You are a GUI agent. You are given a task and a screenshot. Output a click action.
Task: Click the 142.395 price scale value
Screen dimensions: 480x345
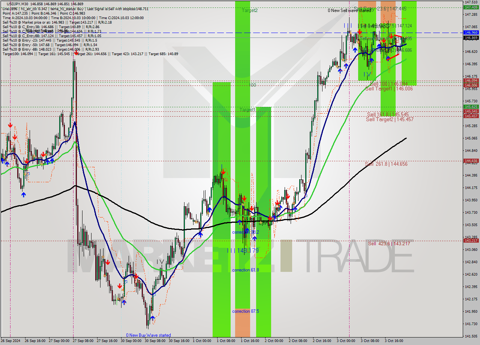click(x=471, y=287)
